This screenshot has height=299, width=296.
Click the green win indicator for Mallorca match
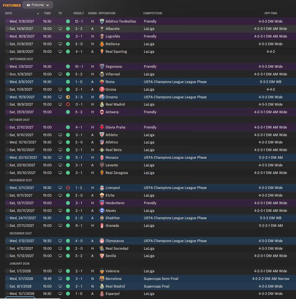[68, 44]
